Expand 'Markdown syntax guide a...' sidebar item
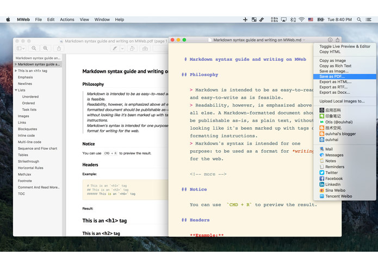Image resolution: width=378 pixels, height=268 pixels. pyautogui.click(x=16, y=64)
